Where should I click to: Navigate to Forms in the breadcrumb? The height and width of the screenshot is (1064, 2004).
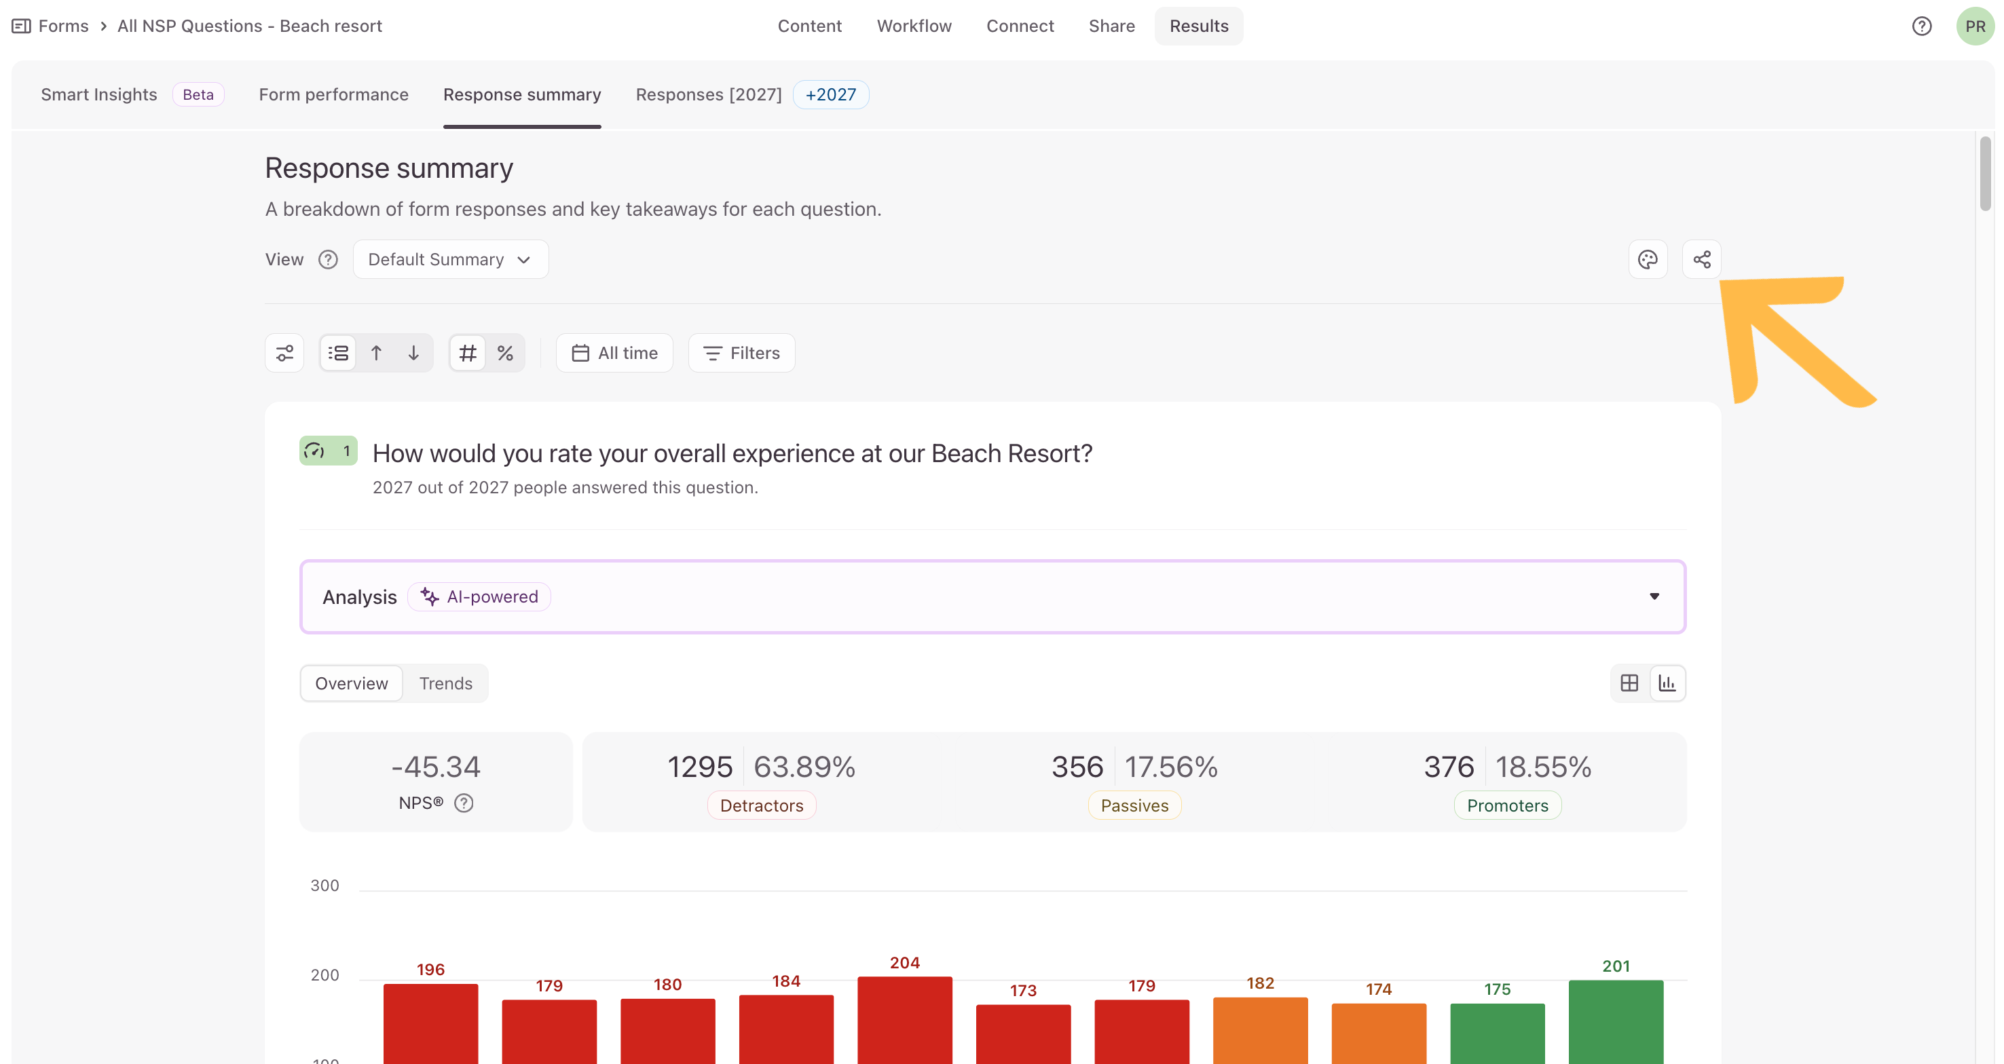point(64,26)
